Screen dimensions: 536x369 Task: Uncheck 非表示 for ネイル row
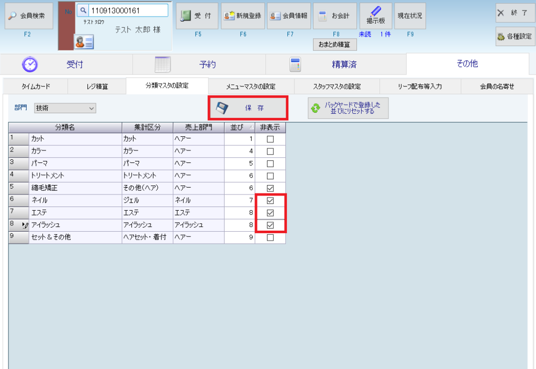[x=270, y=201]
